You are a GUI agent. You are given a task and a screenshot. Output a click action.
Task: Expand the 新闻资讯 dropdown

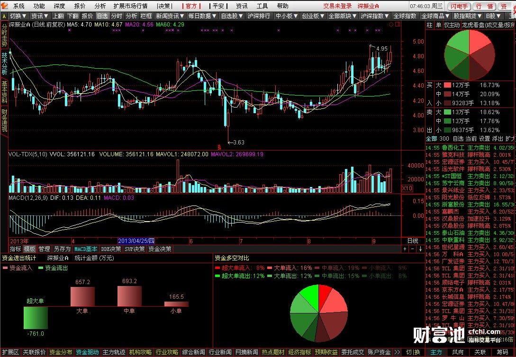pos(170,16)
